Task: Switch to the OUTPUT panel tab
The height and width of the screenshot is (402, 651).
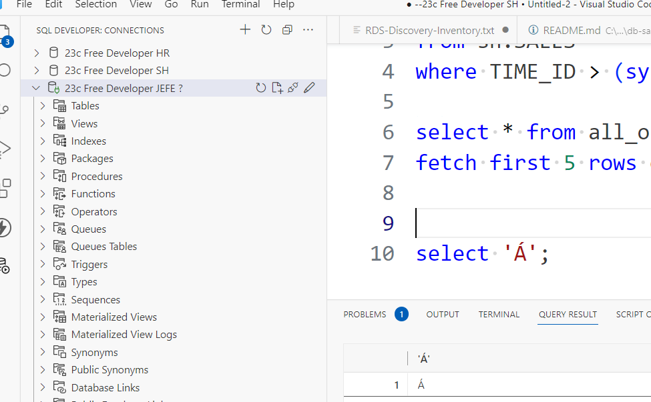Action: point(443,315)
